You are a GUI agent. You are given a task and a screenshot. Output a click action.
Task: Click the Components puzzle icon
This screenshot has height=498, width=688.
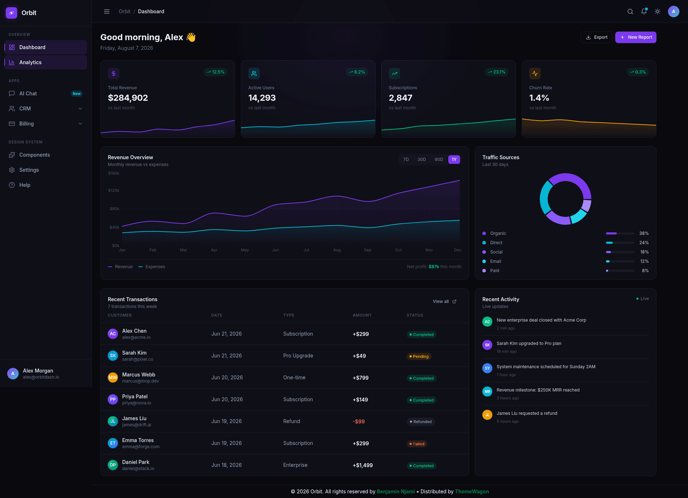[12, 155]
